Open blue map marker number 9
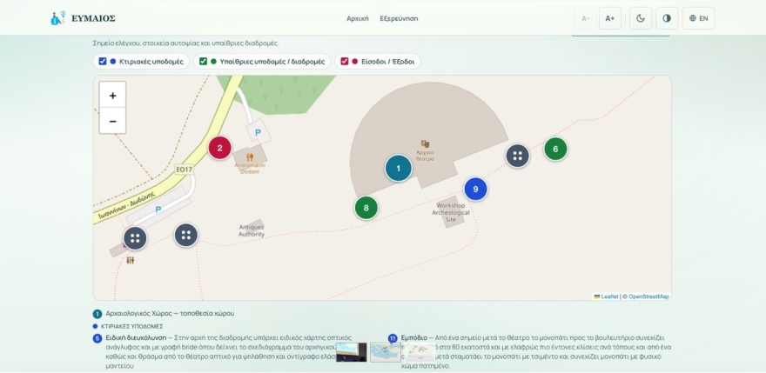 476,189
